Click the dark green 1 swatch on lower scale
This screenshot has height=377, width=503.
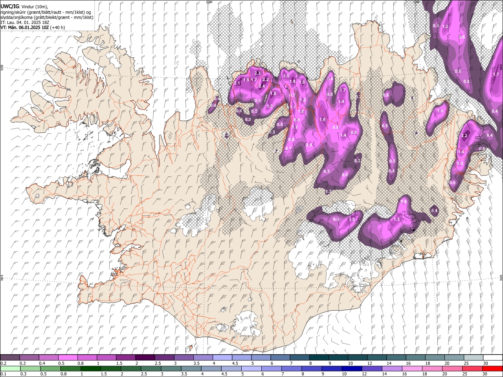[91, 368]
